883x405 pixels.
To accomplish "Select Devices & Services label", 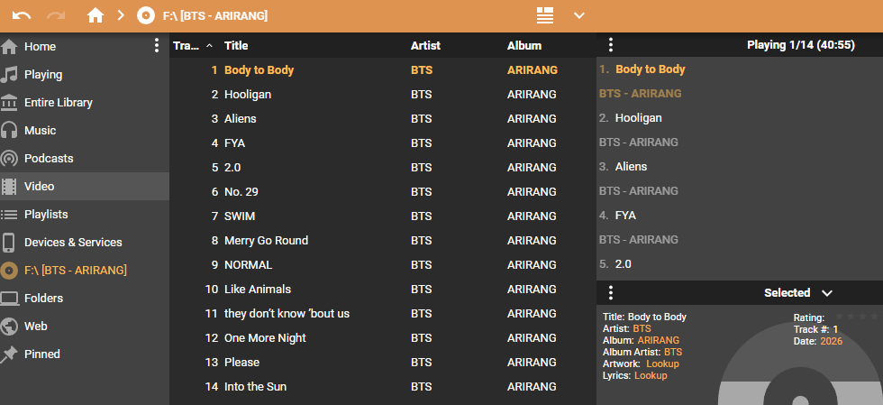I will [73, 242].
